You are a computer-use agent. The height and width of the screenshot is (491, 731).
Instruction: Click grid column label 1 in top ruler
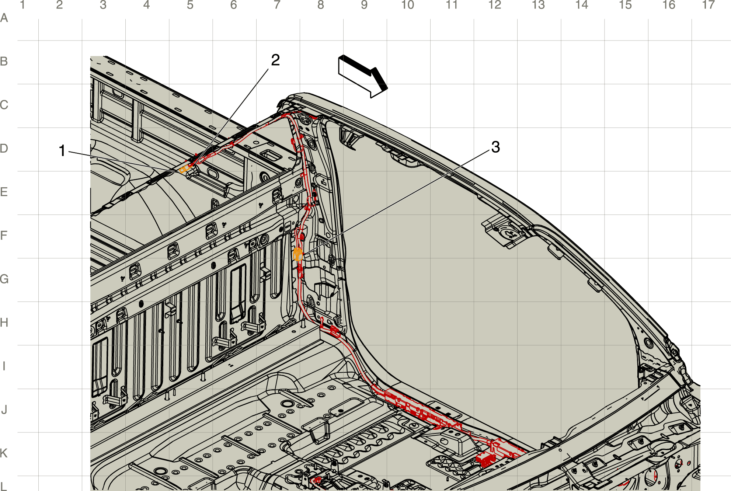coord(23,5)
